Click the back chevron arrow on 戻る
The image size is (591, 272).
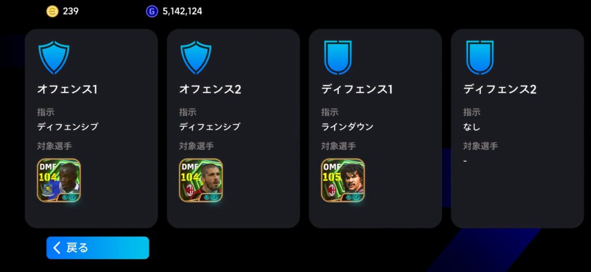[57, 248]
